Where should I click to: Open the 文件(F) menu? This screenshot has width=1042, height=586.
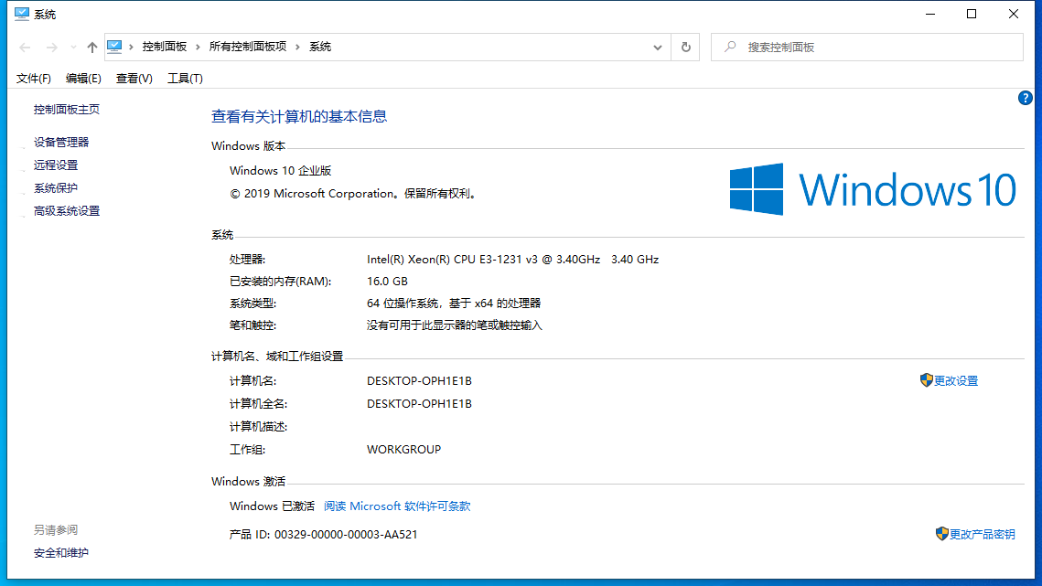[34, 79]
